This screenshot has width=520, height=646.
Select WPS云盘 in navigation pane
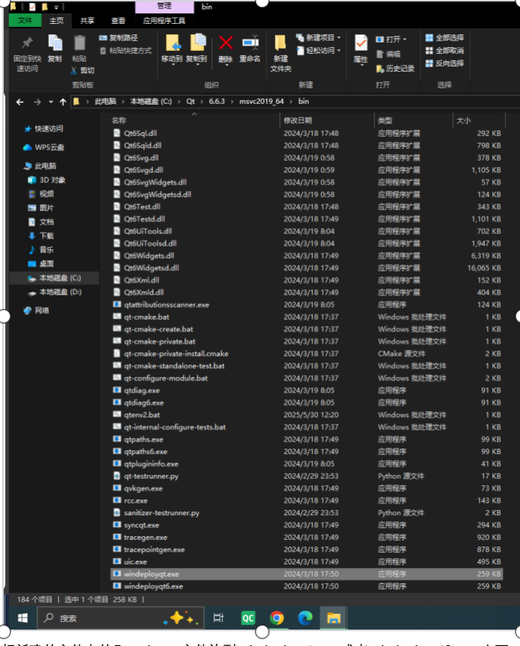pos(49,147)
